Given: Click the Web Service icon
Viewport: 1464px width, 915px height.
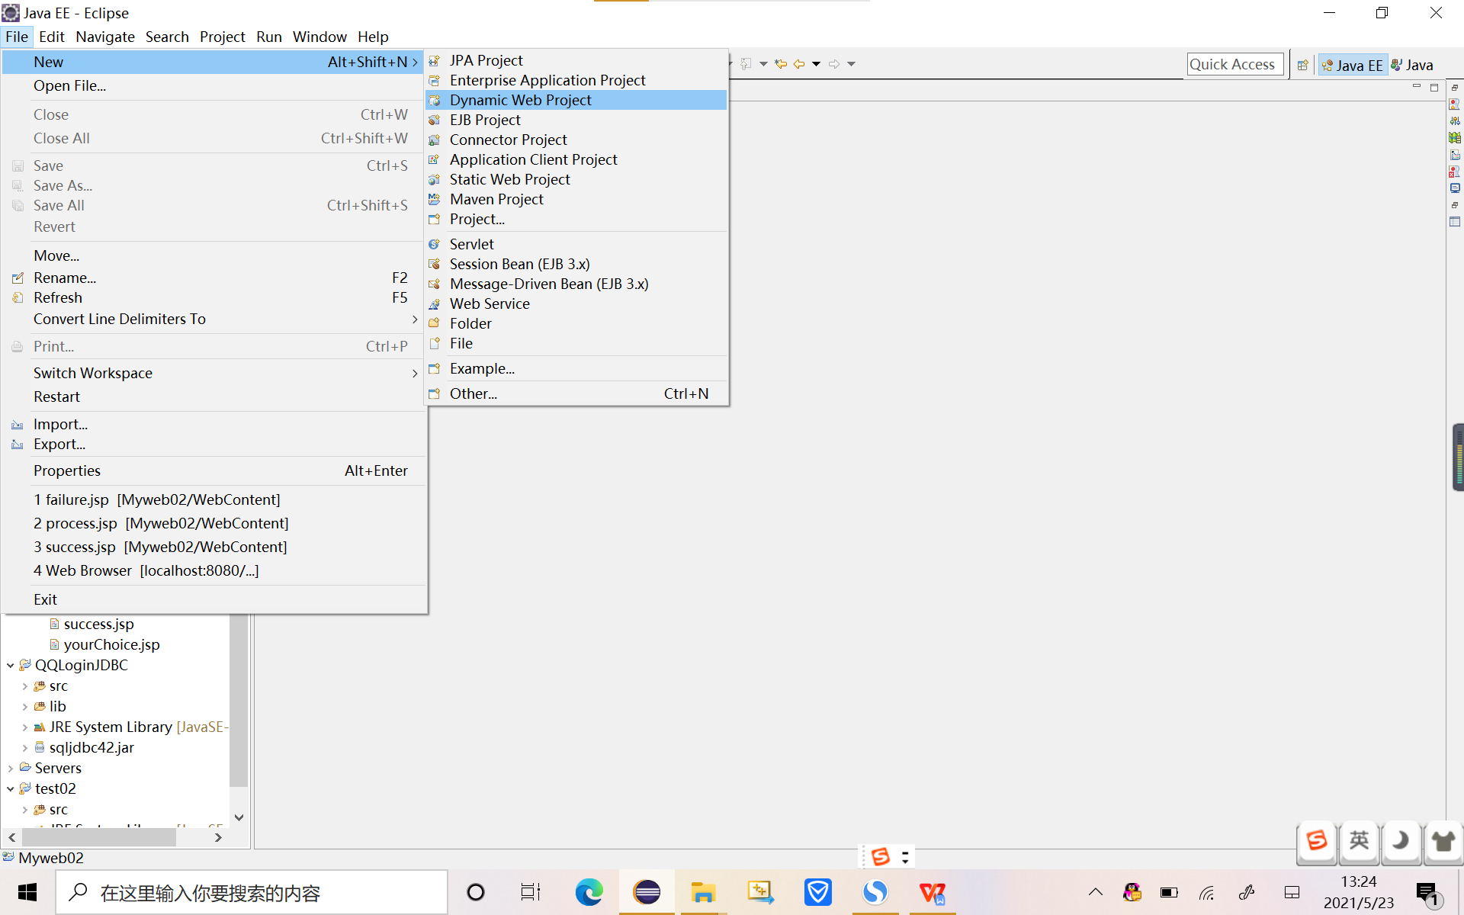Looking at the screenshot, I should click(x=435, y=303).
